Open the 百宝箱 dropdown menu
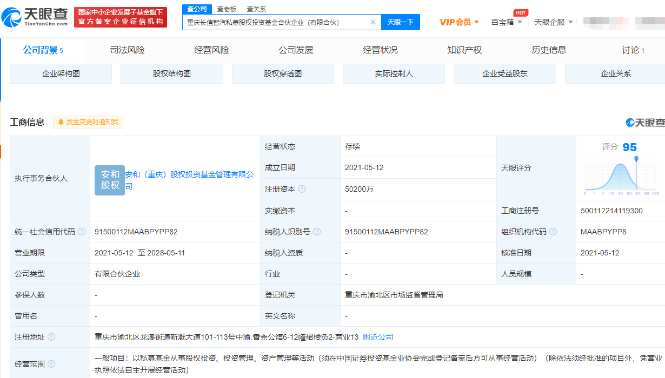 507,22
